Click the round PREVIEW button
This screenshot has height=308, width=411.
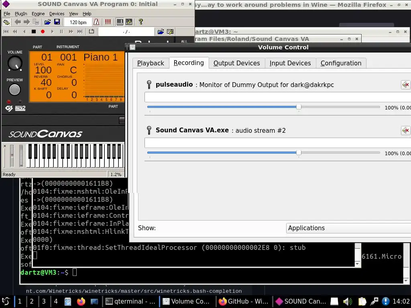coord(15,90)
